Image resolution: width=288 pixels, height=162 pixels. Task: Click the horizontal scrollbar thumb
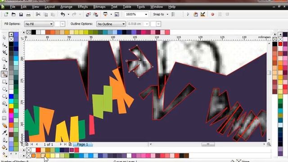point(208,144)
